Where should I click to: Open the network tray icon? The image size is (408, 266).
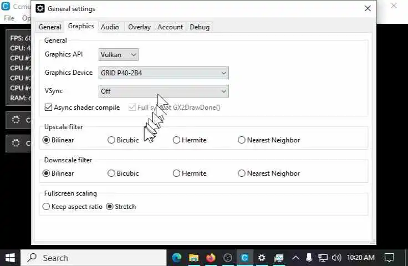click(x=323, y=258)
